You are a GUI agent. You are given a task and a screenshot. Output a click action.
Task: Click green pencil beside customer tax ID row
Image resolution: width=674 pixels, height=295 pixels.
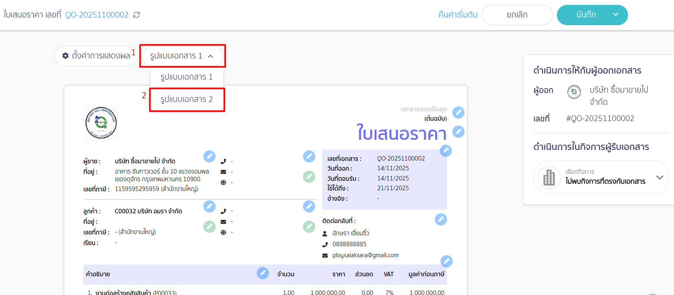209,227
